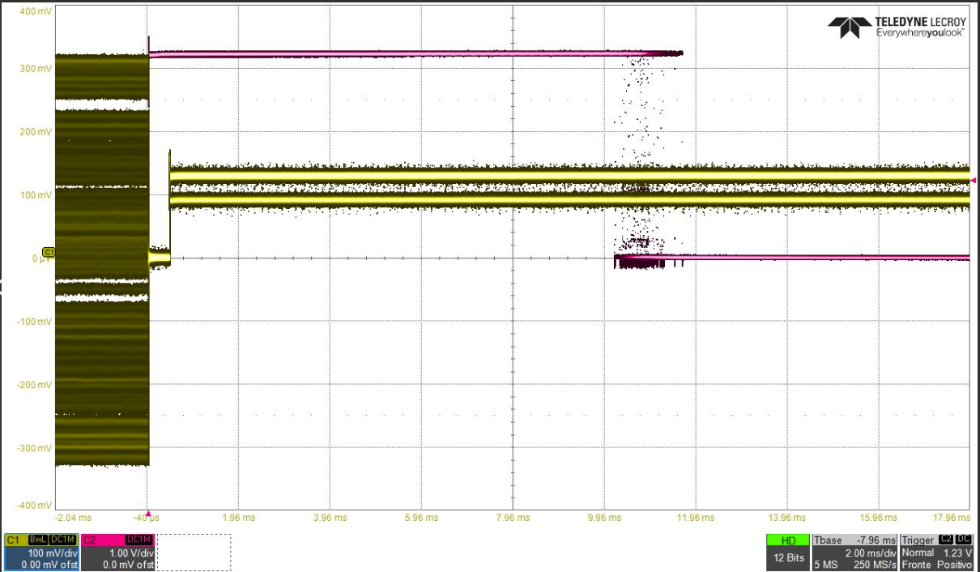Viewport: 980px width, 572px height.
Task: Open the C1 channel descriptor box
Action: click(x=40, y=553)
